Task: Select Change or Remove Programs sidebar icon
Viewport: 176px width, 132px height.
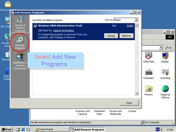Action: click(x=20, y=24)
